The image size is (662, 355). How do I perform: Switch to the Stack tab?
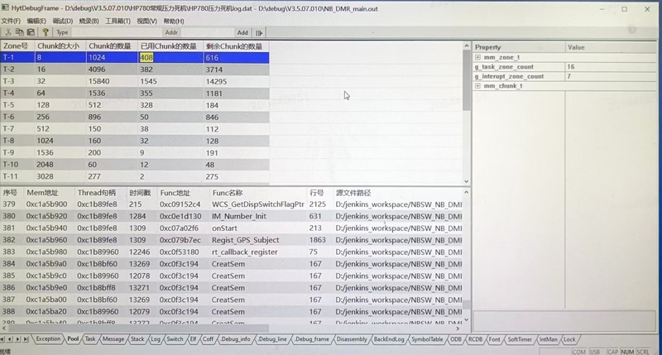coord(137,339)
